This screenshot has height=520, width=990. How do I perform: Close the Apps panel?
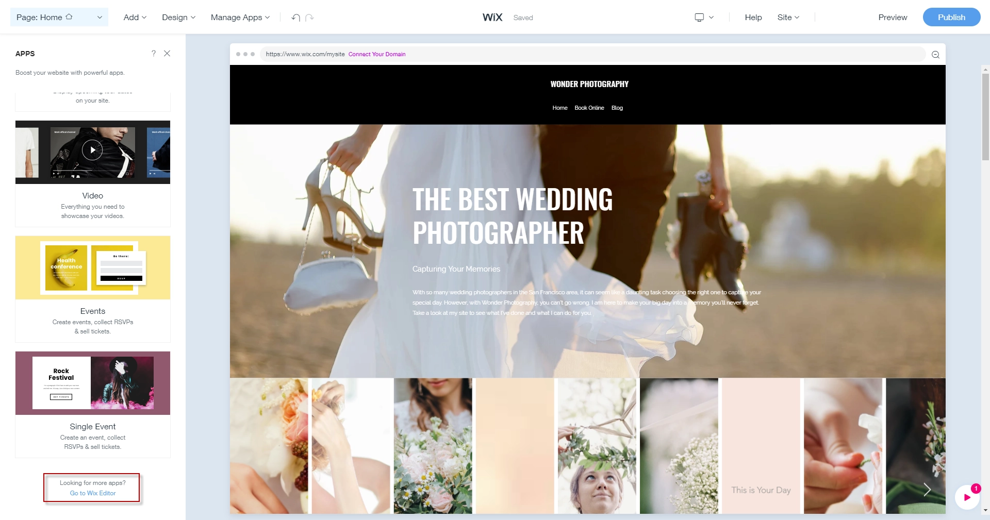pos(167,54)
